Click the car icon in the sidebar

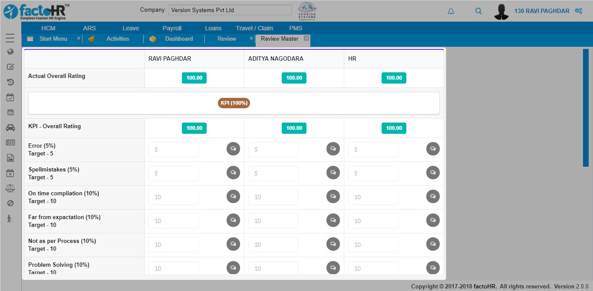10,127
